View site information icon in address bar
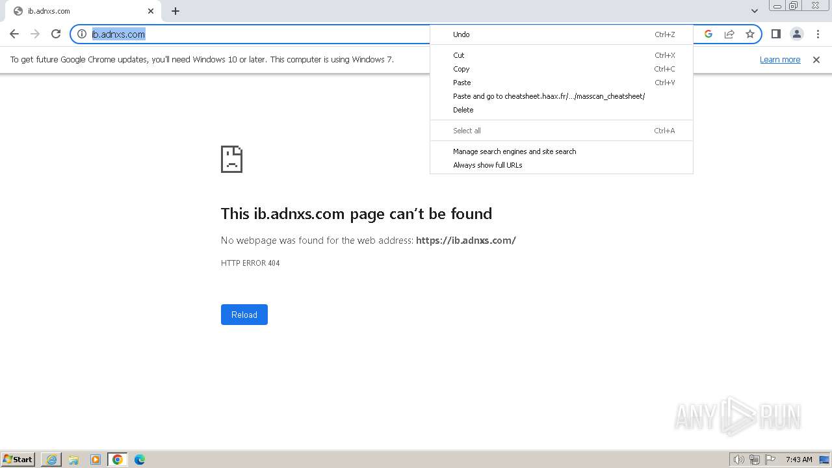The width and height of the screenshot is (832, 468). [82, 34]
